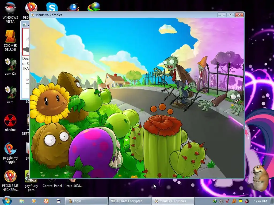Screen dimensions: 274x205
Task: Click the red V tray icon
Action: click(227, 201)
